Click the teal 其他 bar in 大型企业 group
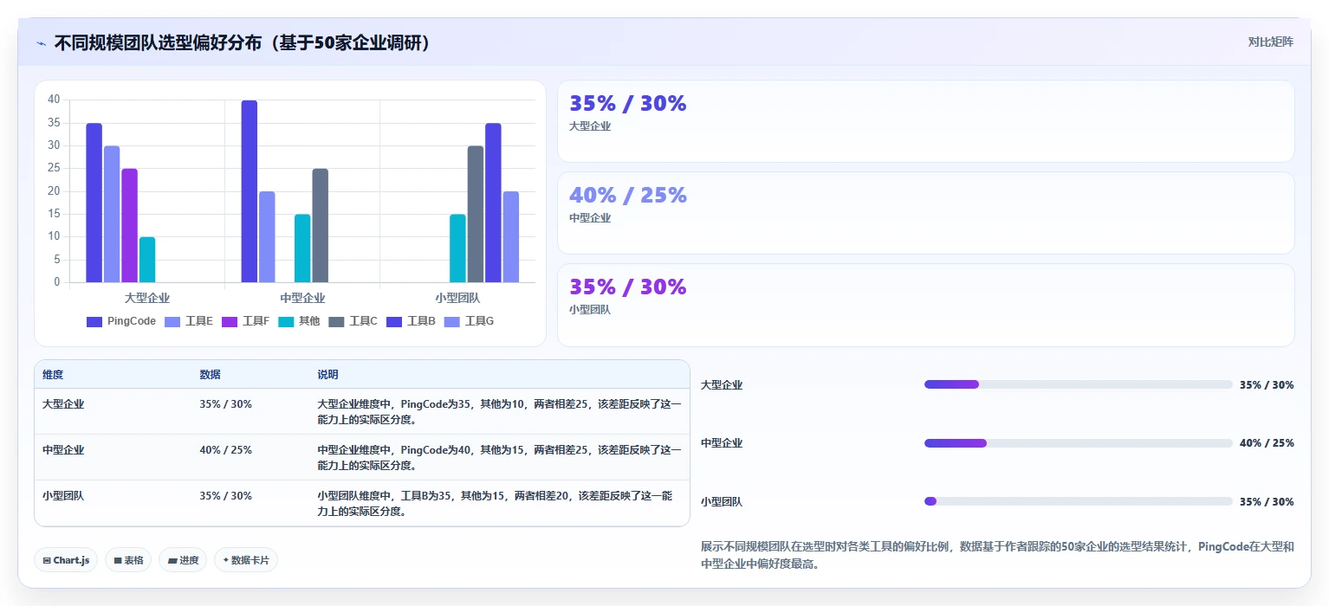Image resolution: width=1329 pixels, height=606 pixels. (x=147, y=260)
